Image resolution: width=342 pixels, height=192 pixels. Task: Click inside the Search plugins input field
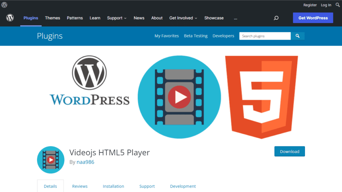pos(264,36)
